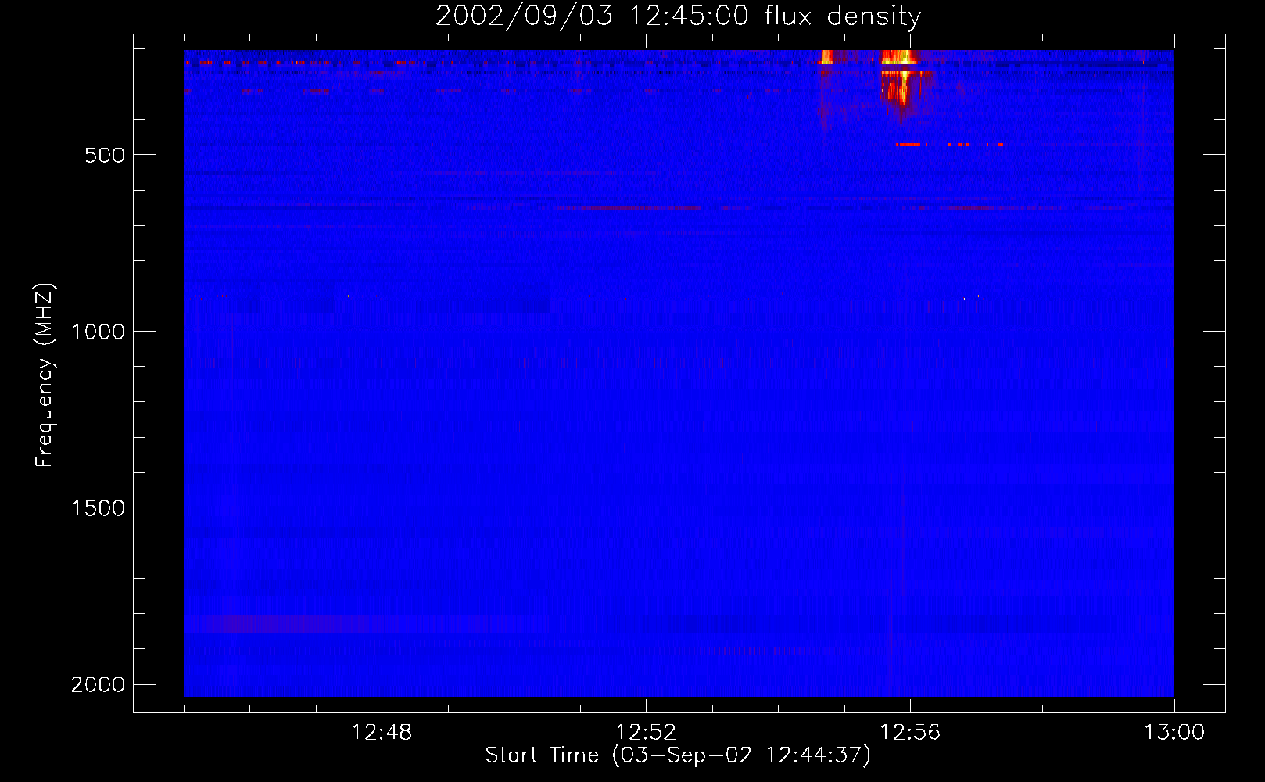The image size is (1265, 782).
Task: Click the 2000 frequency tick label
Action: 98,685
